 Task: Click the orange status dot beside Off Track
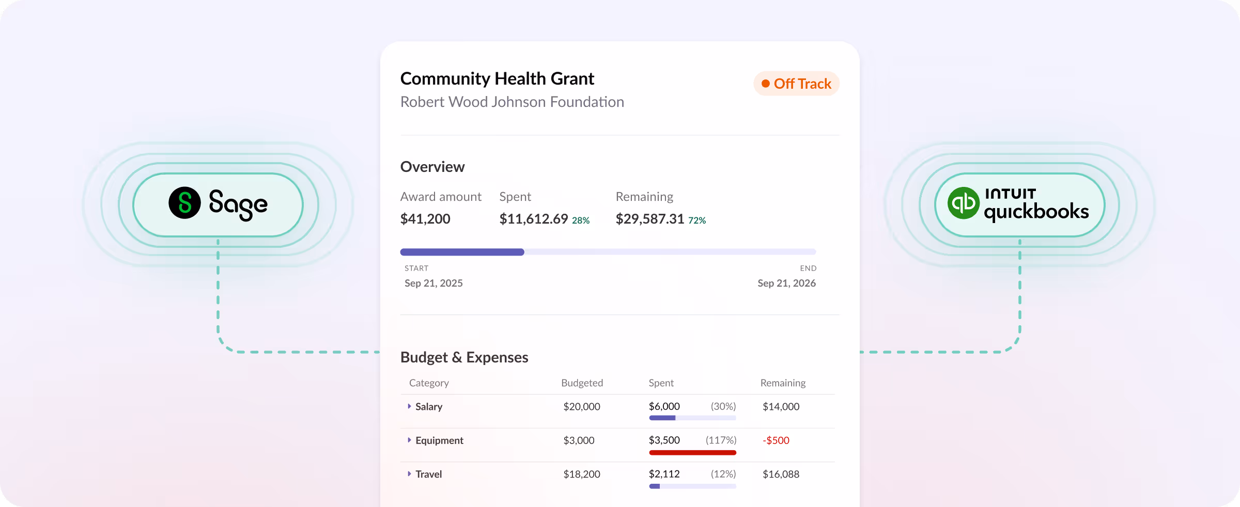coord(766,83)
